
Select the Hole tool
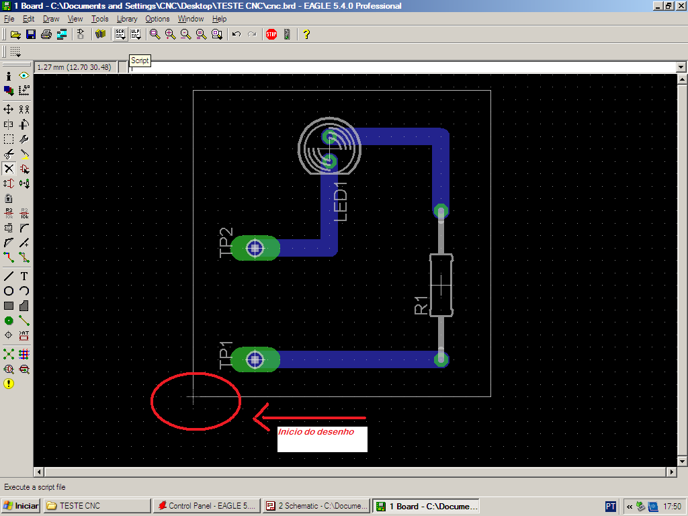pyautogui.click(x=8, y=336)
